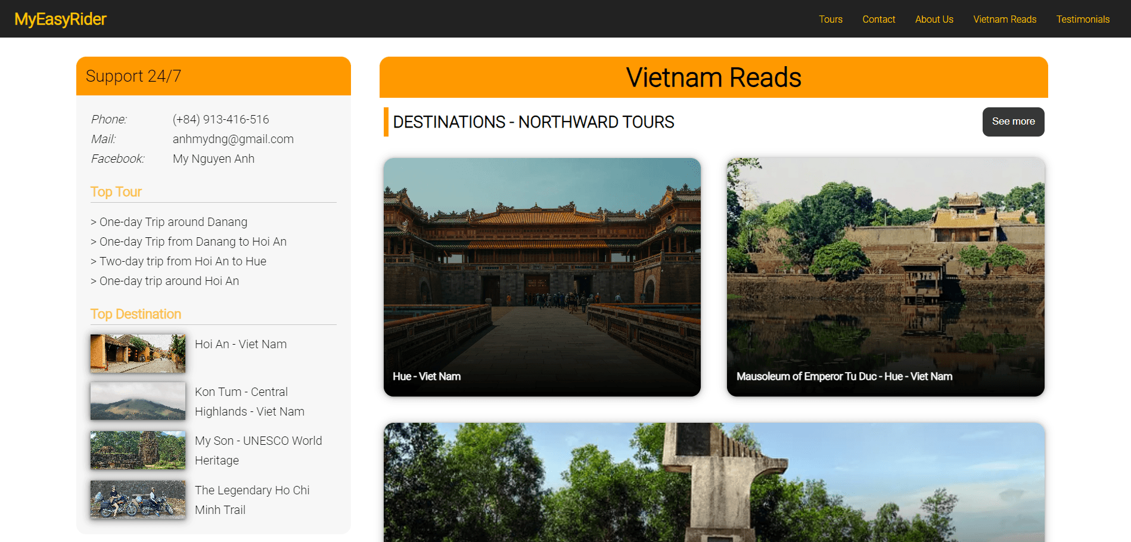
Task: Open the stone monument article image
Action: [x=714, y=482]
